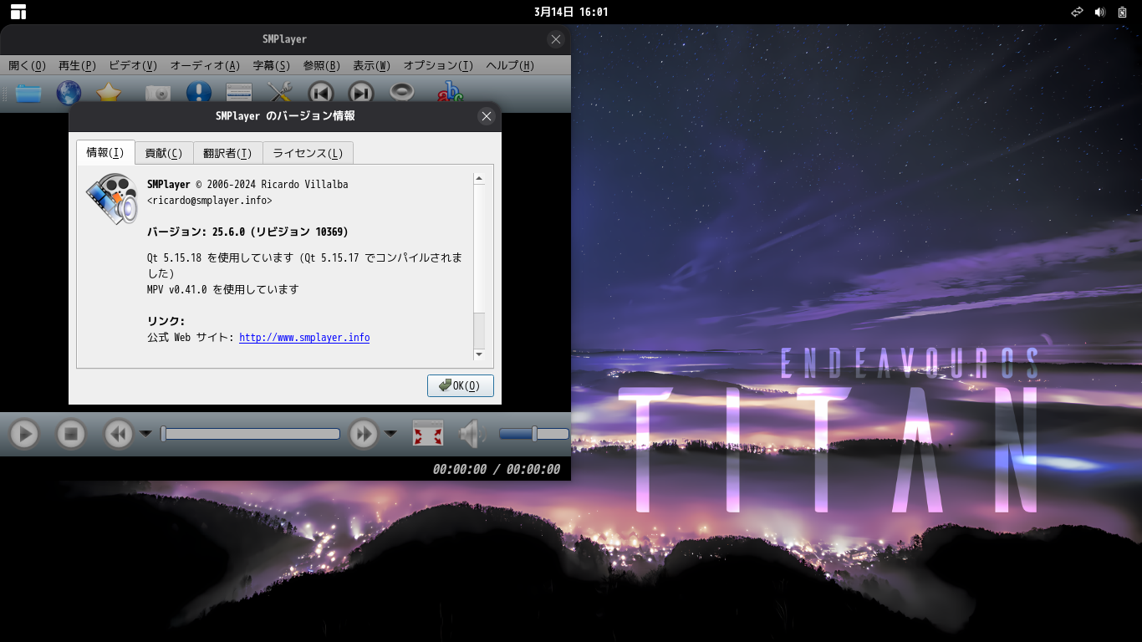Close the SMPlayer main window
This screenshot has height=642, width=1142.
point(556,39)
